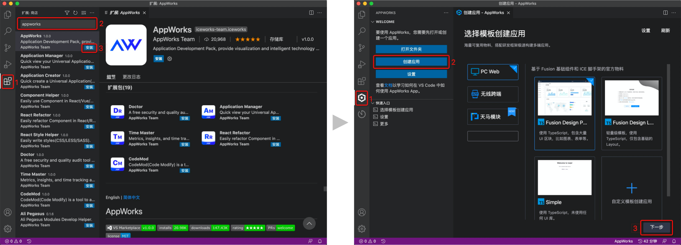Split editor in the left window
Viewport: 681px width, 245px height.
(311, 13)
